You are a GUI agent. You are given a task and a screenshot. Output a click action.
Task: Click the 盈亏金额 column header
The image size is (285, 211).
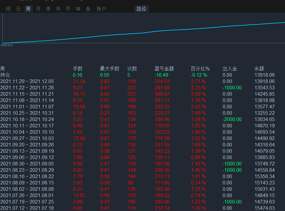tap(164, 69)
